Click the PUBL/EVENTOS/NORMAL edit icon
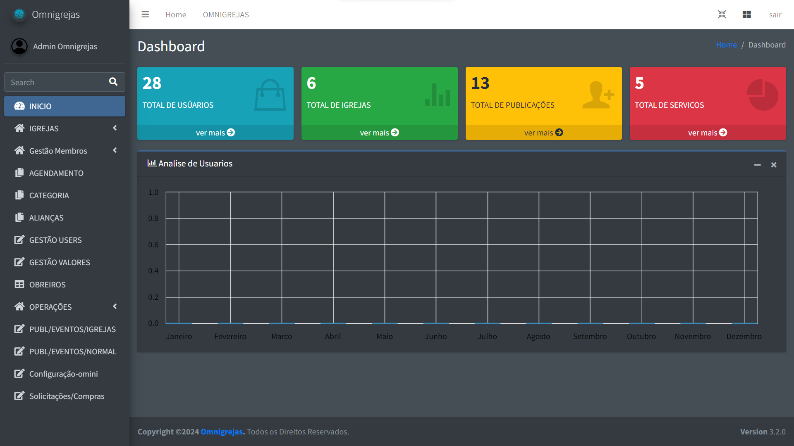This screenshot has height=446, width=794. 19,351
